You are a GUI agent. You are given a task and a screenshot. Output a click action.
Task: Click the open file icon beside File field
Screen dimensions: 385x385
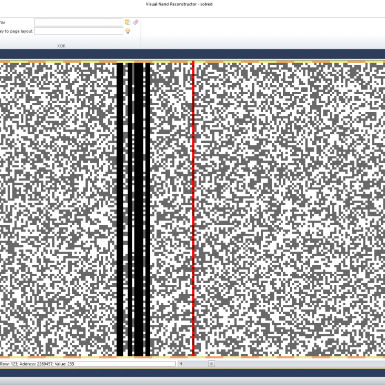128,22
